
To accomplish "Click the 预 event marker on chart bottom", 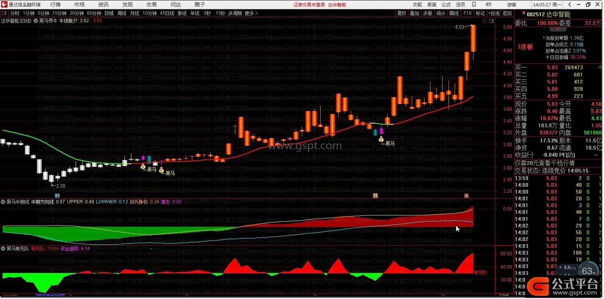I will tap(375, 195).
